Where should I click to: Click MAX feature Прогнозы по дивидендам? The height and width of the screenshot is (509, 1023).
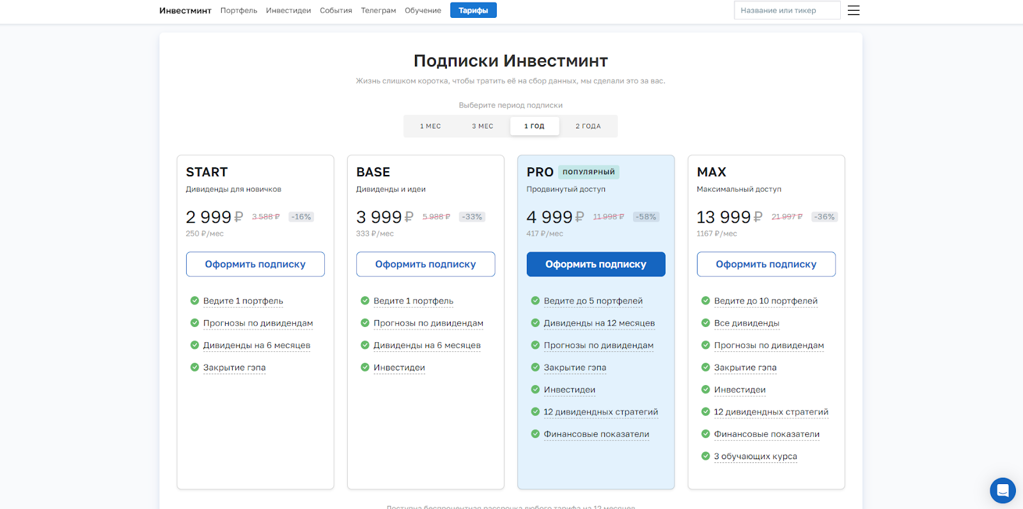pyautogui.click(x=769, y=346)
